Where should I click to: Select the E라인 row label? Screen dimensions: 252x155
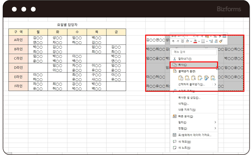coord(18,77)
